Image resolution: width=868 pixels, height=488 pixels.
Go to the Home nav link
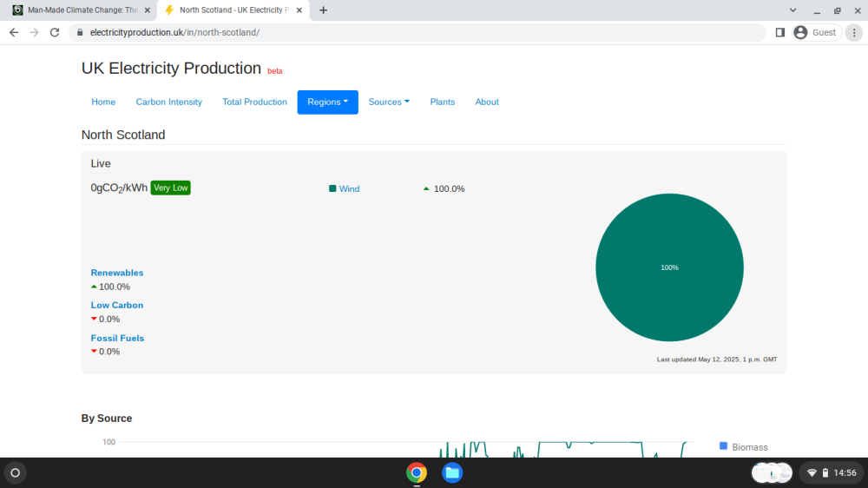tap(103, 102)
